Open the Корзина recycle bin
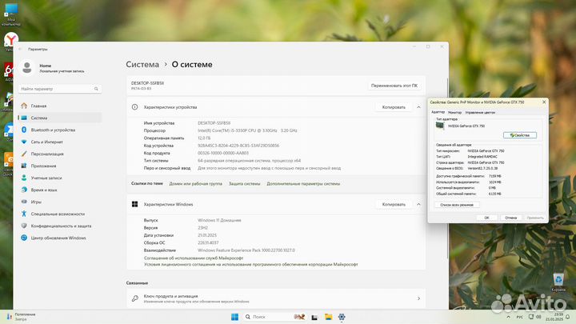 558,282
